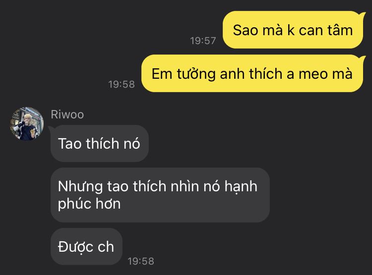Image resolution: width=372 pixels, height=275 pixels.
Task: Click the 19:58 timestamp beside "Được ch"
Action: pos(141,261)
